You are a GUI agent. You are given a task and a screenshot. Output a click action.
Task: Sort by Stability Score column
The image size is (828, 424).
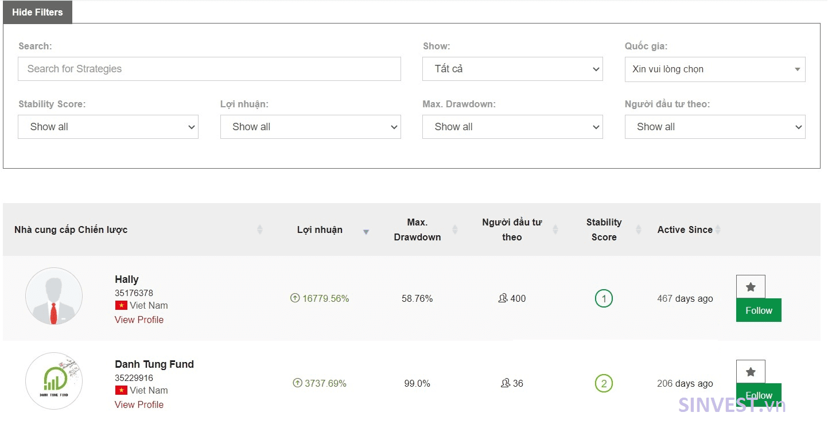(639, 229)
